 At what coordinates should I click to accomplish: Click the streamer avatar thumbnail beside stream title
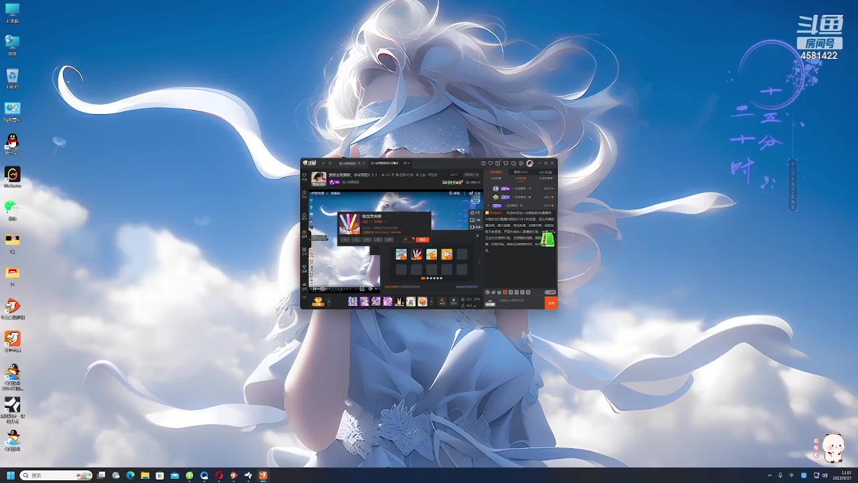click(318, 179)
